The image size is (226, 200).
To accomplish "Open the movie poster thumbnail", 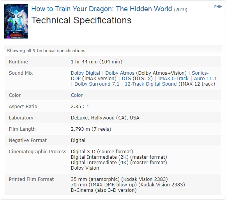I will click(x=16, y=21).
